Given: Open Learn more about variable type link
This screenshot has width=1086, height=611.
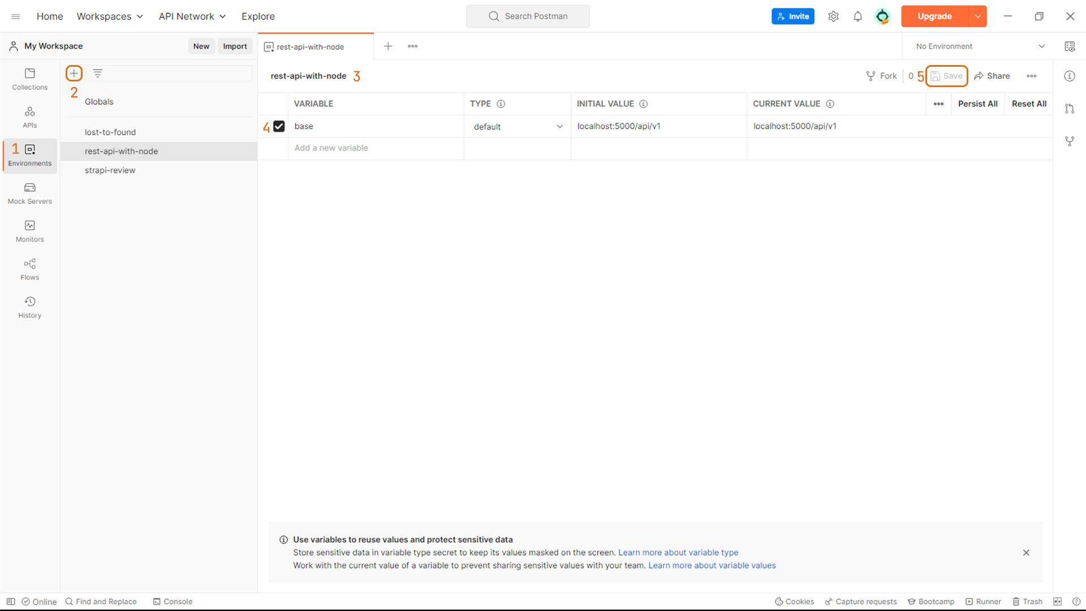Looking at the screenshot, I should (x=678, y=553).
